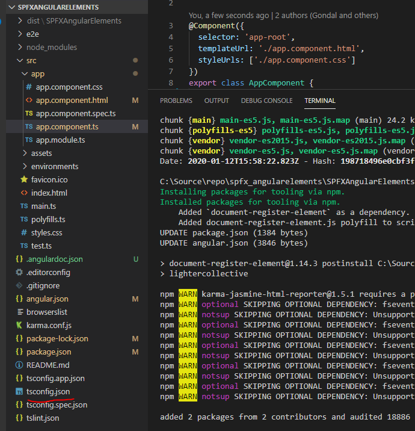Click the README.md info icon

pyautogui.click(x=19, y=365)
